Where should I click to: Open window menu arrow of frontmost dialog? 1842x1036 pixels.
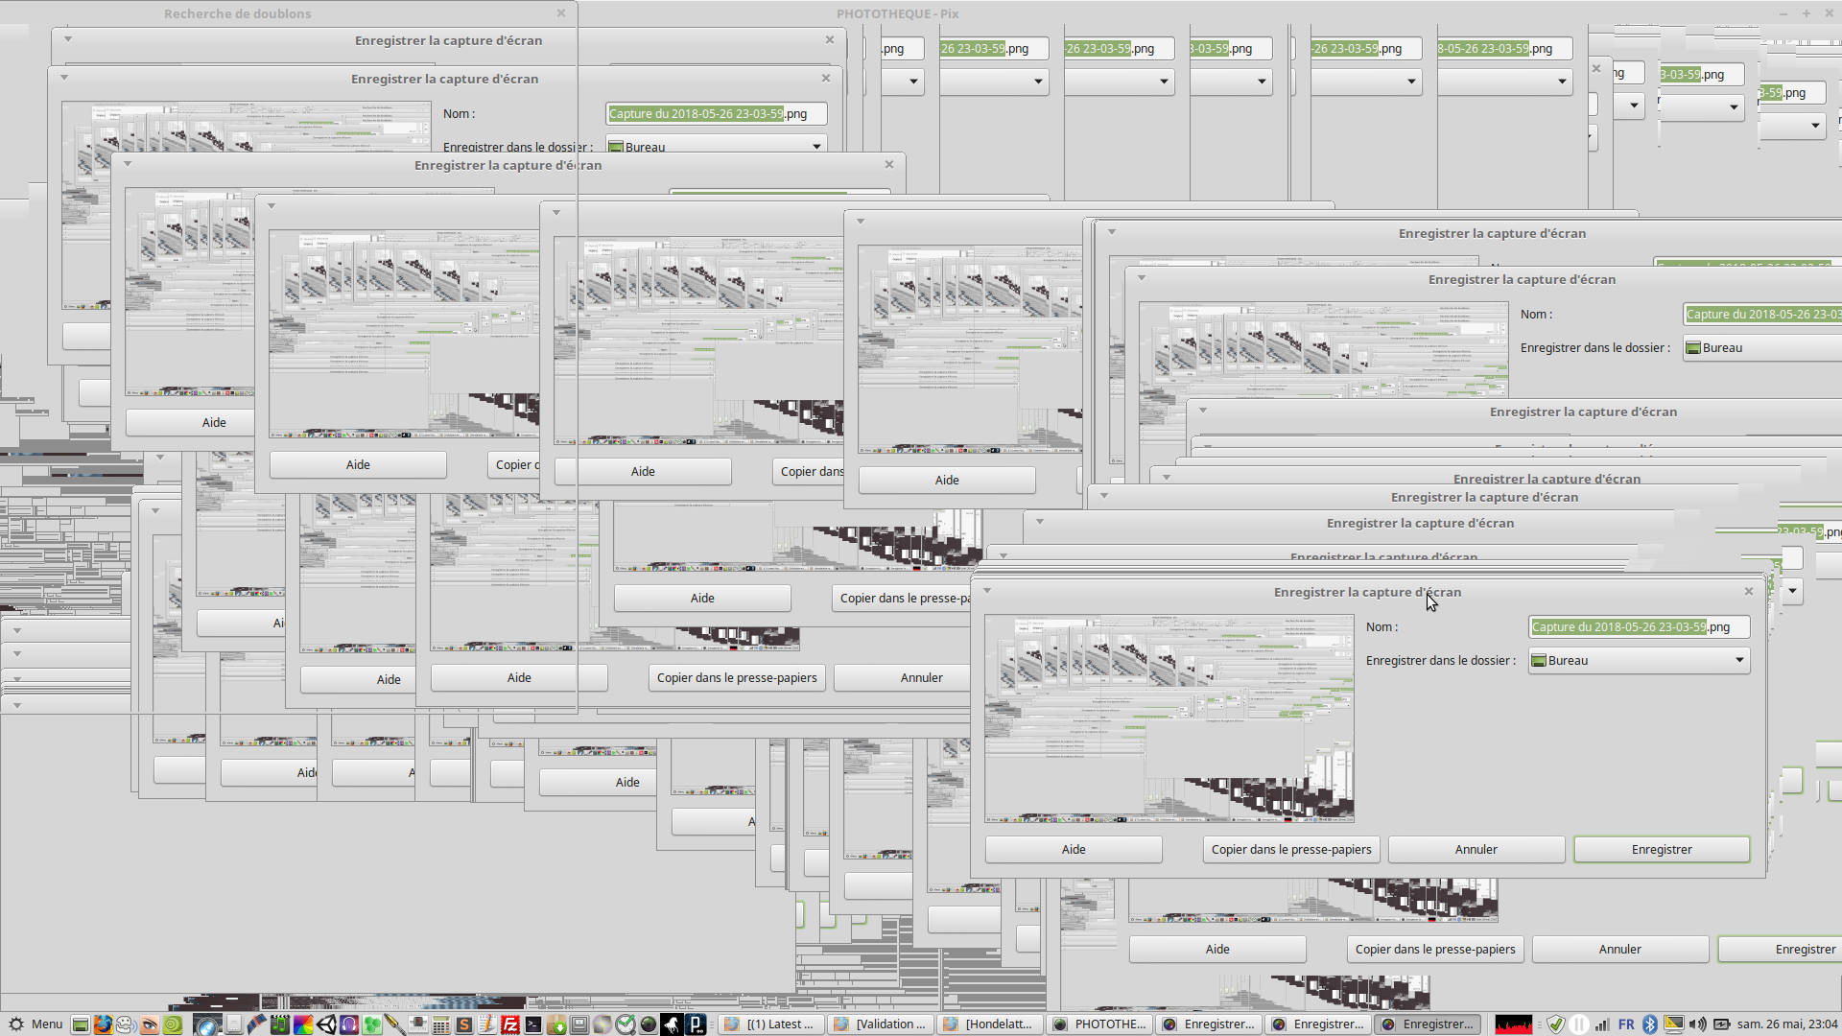click(x=987, y=591)
